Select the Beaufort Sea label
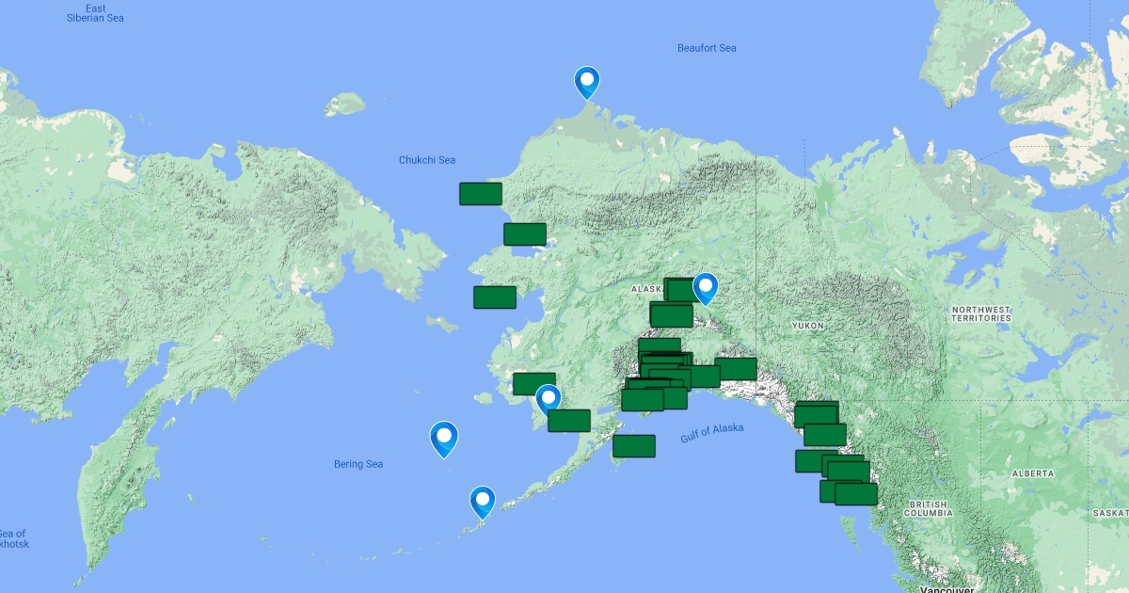1129x593 pixels. point(707,48)
